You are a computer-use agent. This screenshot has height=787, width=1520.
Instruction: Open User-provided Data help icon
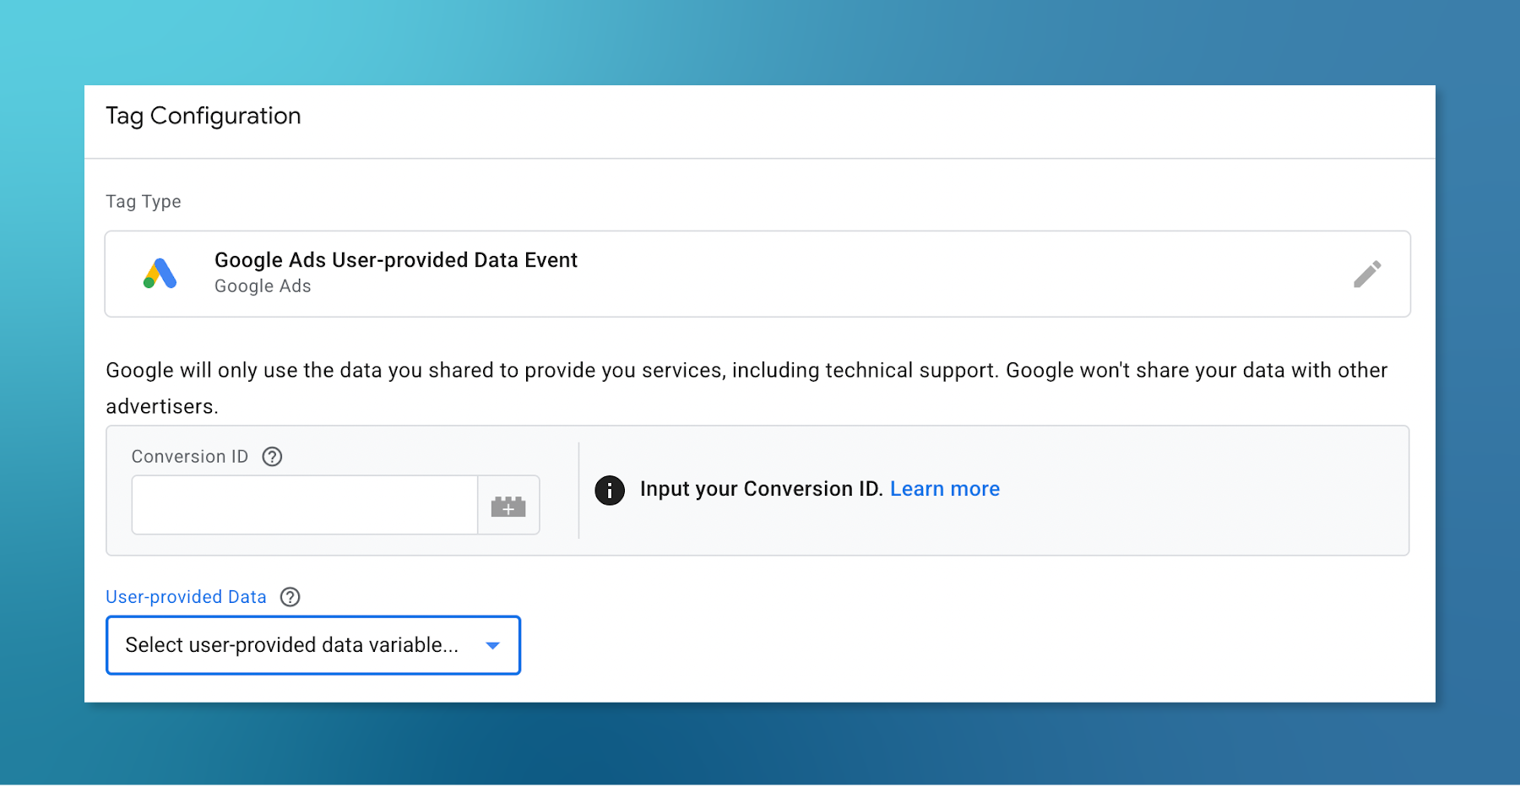[290, 597]
